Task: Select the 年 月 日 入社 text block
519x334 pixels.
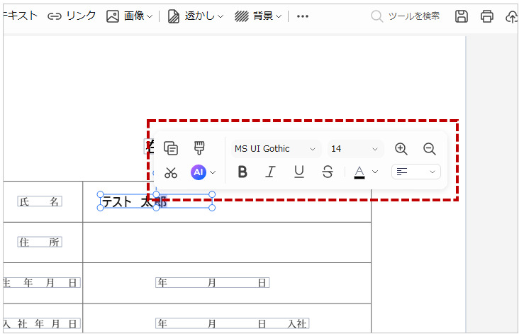Action: tap(232, 323)
